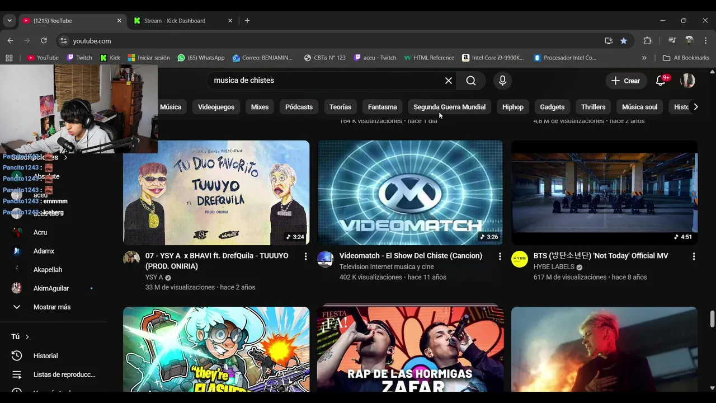Image resolution: width=716 pixels, height=403 pixels.
Task: Open Chrome extensions puzzle icon
Action: pyautogui.click(x=647, y=41)
